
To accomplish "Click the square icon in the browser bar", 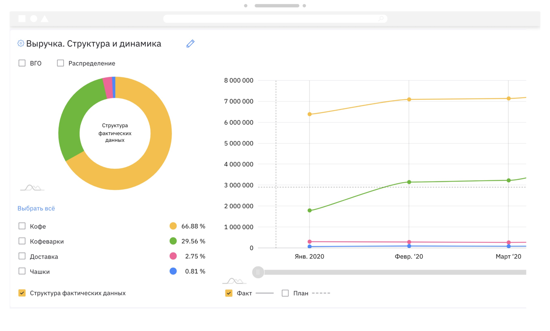I will [22, 19].
